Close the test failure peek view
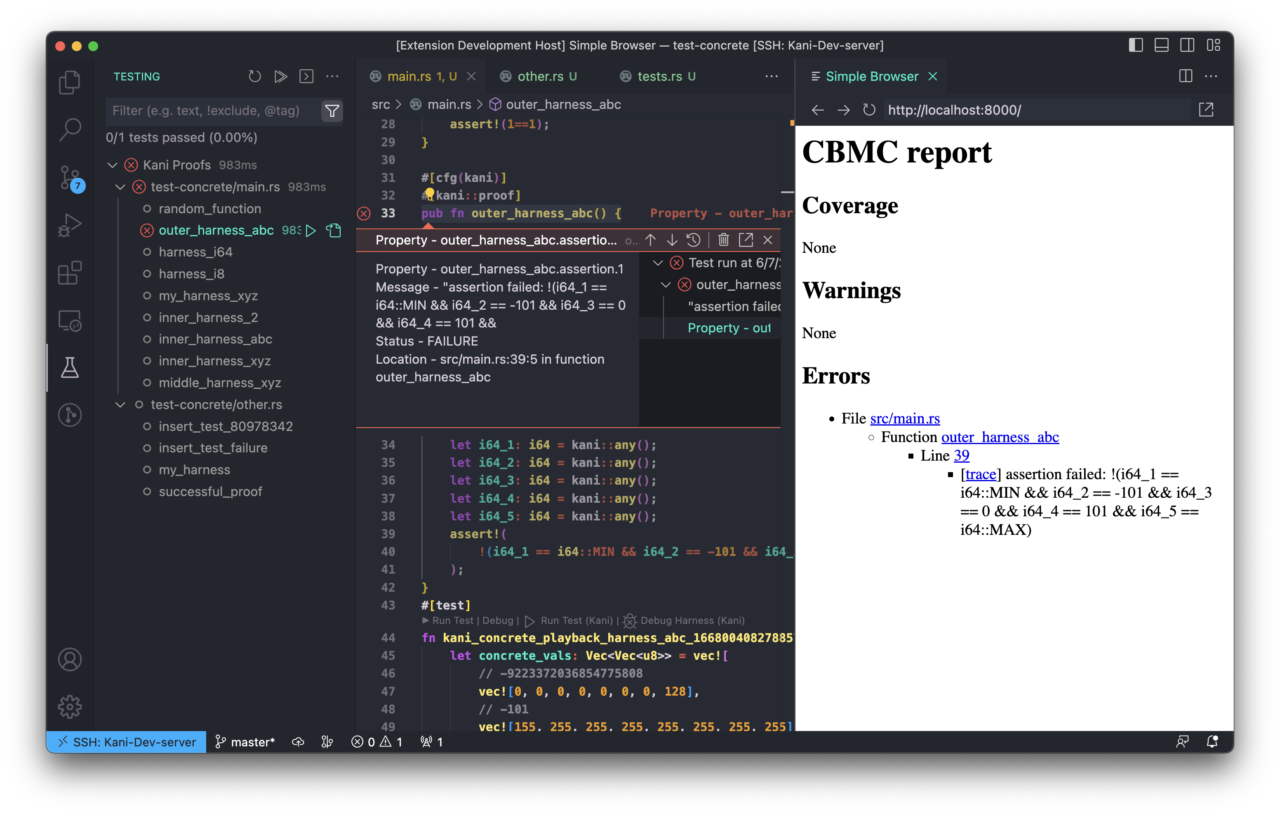 pyautogui.click(x=767, y=240)
